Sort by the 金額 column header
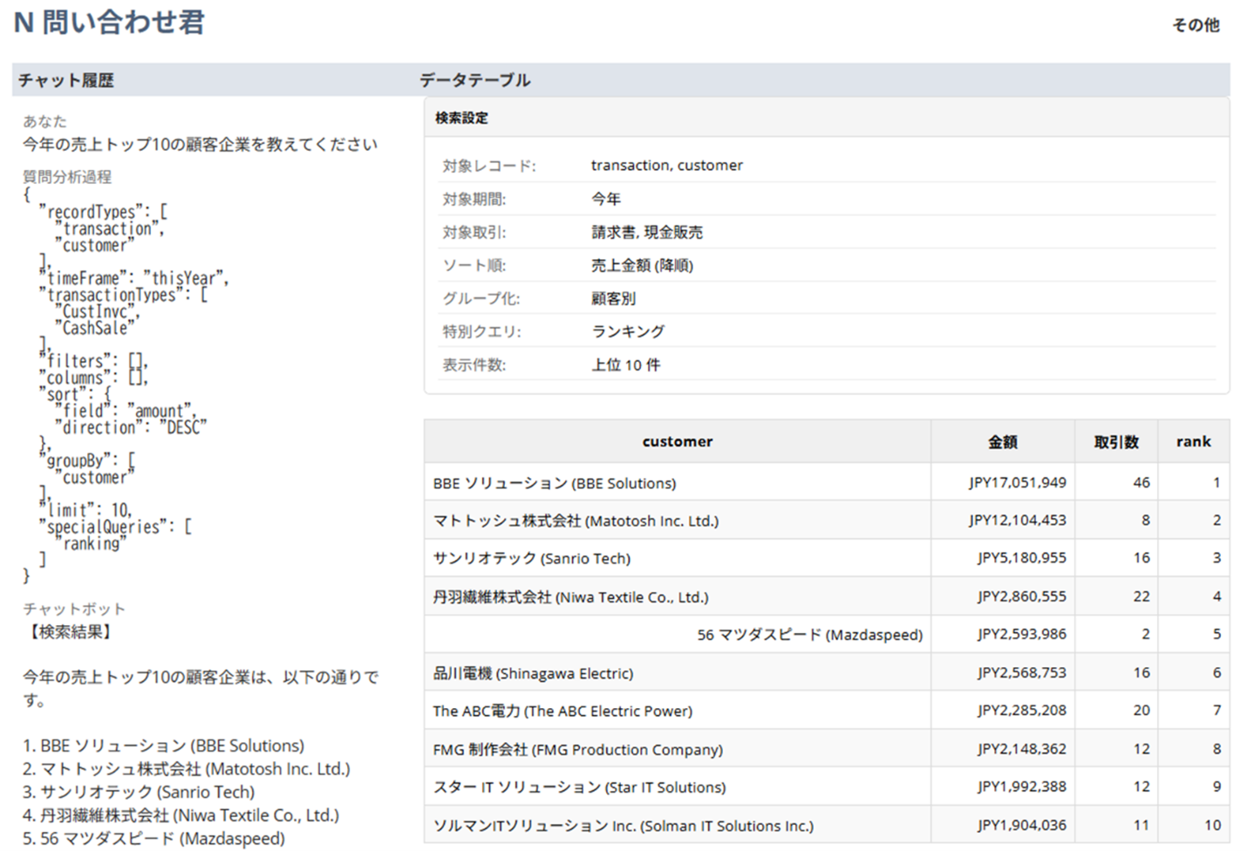1247x851 pixels. [x=1002, y=442]
